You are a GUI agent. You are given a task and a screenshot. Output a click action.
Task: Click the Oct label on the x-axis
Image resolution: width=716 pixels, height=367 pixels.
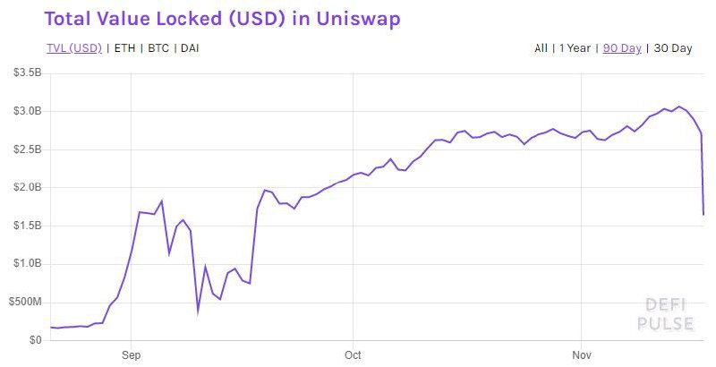pos(353,354)
